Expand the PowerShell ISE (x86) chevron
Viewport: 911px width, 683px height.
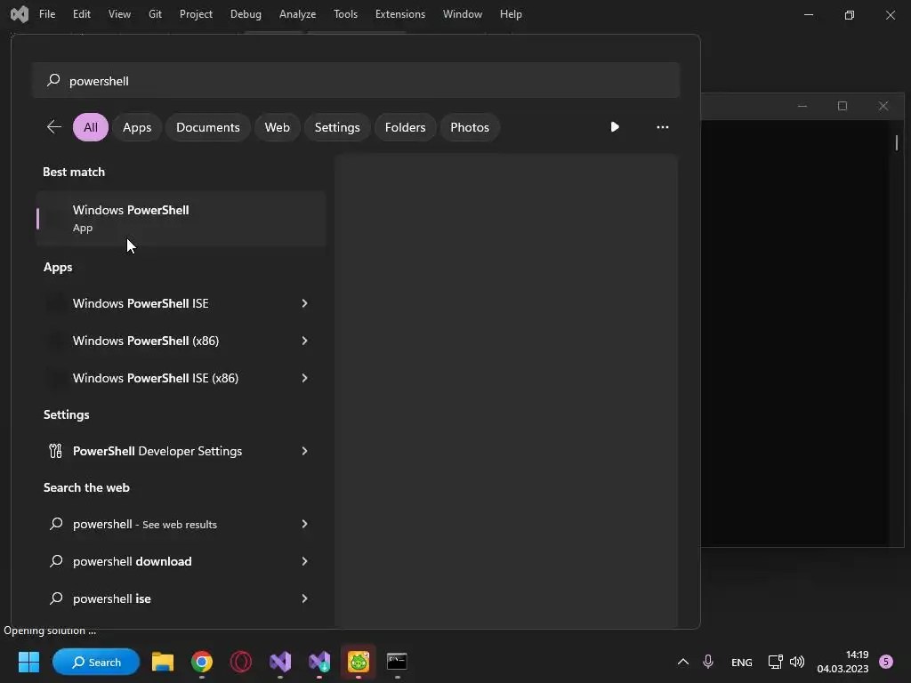[x=304, y=378]
